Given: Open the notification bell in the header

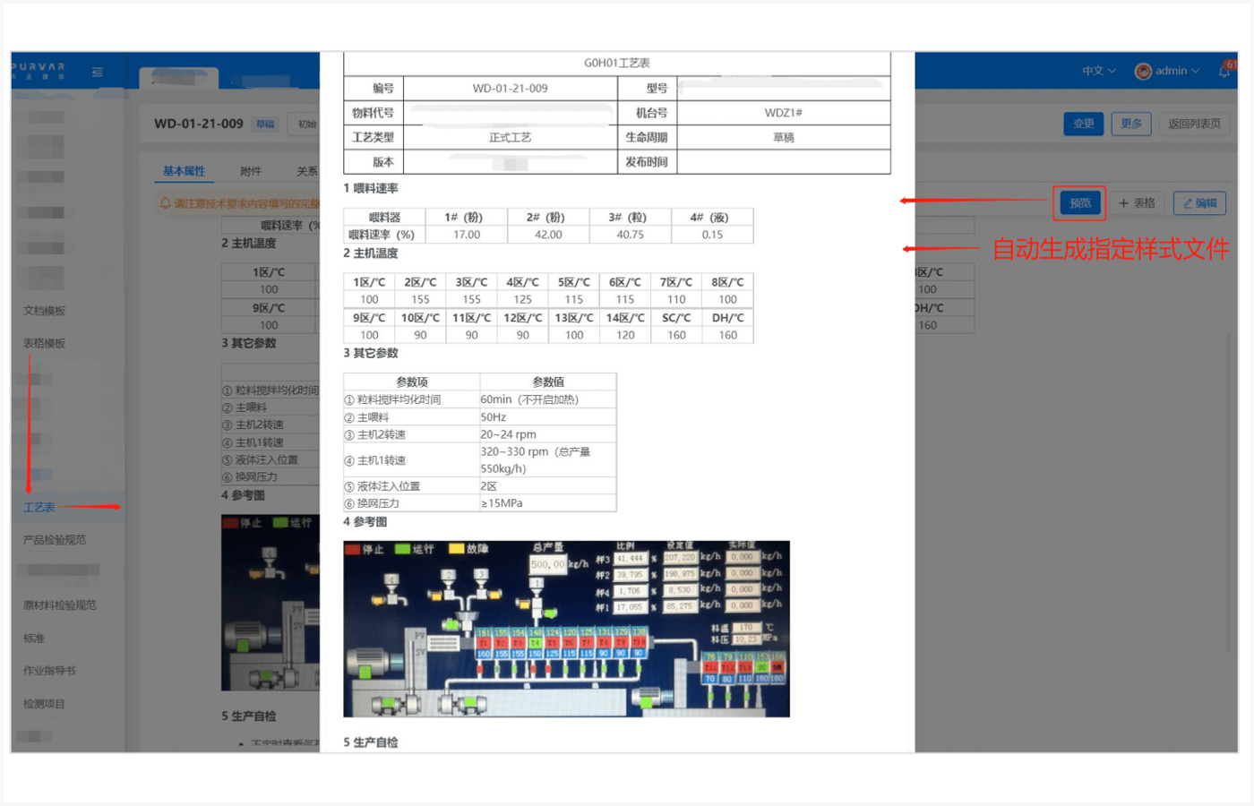Looking at the screenshot, I should tap(1224, 71).
